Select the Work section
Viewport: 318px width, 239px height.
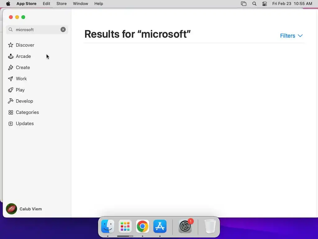[37, 78]
